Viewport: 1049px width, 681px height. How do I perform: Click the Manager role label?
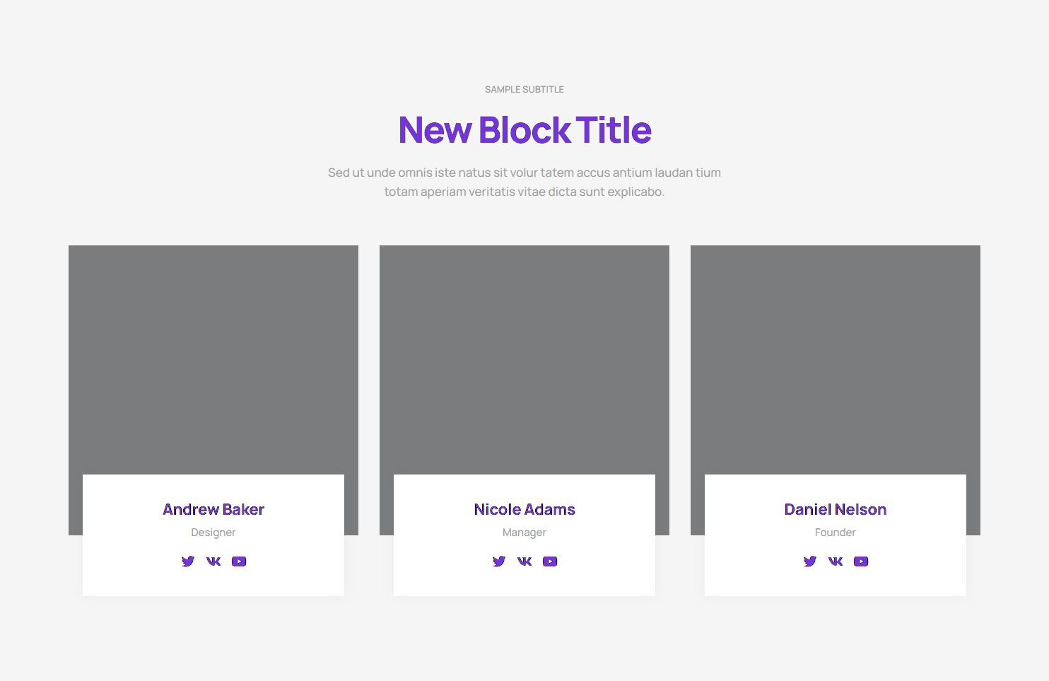click(524, 532)
